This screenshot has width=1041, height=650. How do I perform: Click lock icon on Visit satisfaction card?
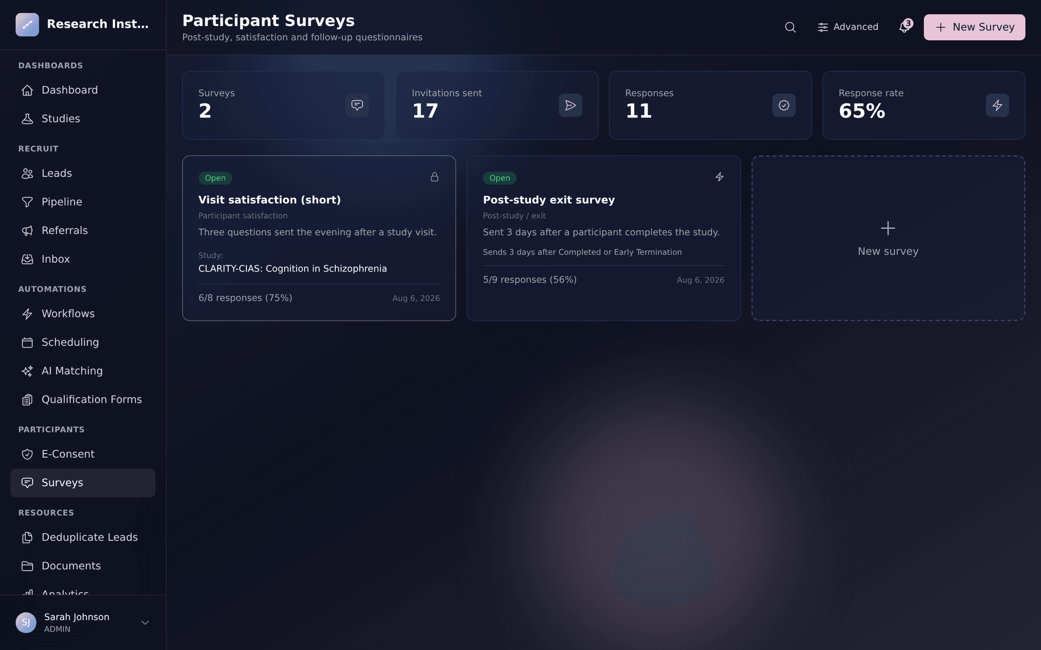coord(435,177)
